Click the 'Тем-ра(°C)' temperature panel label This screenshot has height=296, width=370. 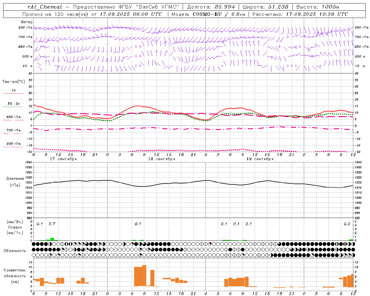click(14, 82)
